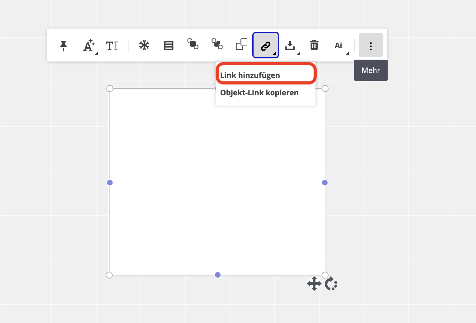Image resolution: width=476 pixels, height=323 pixels.
Task: Open the Ai assistant tool
Action: (x=338, y=45)
